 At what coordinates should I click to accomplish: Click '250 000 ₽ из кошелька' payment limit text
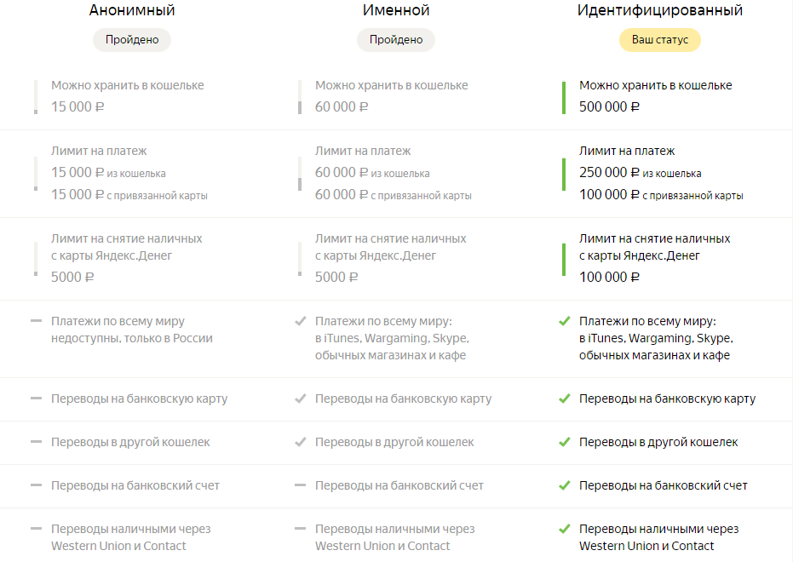click(x=641, y=173)
